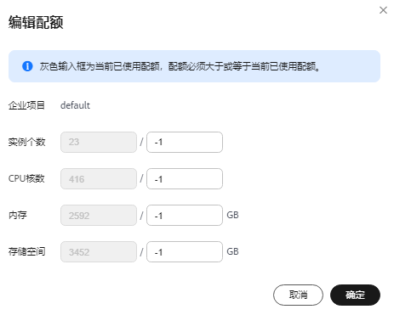Confirm the quota with 确定 button
The image size is (394, 315).
coord(355,295)
